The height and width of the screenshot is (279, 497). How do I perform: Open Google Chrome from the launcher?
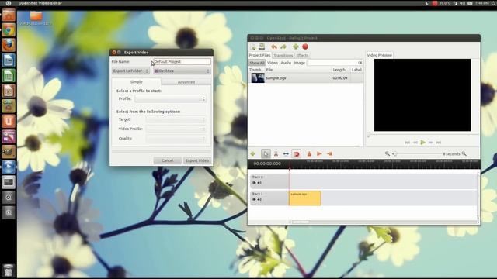pos(9,30)
